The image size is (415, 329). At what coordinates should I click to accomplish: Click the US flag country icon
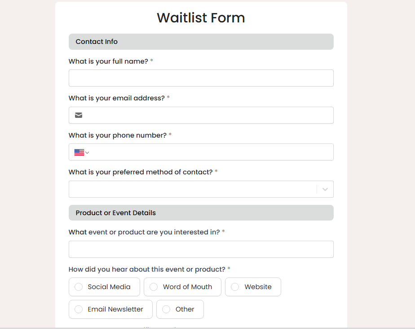click(79, 152)
